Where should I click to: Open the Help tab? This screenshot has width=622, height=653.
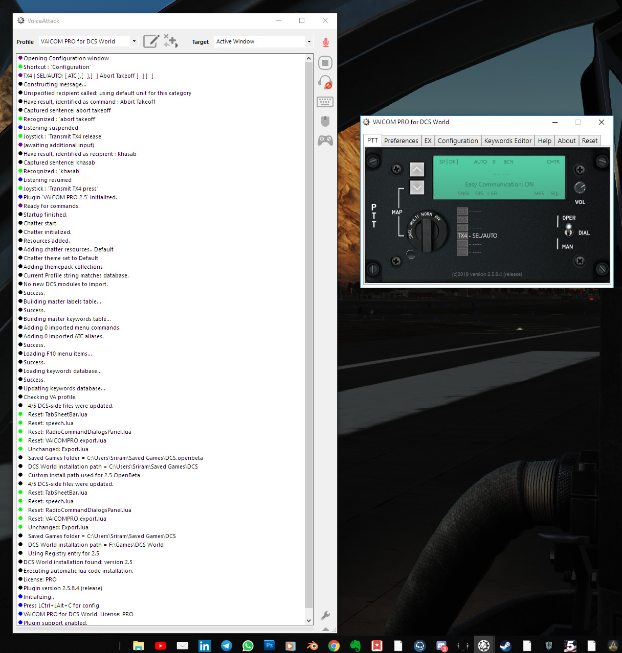[545, 141]
